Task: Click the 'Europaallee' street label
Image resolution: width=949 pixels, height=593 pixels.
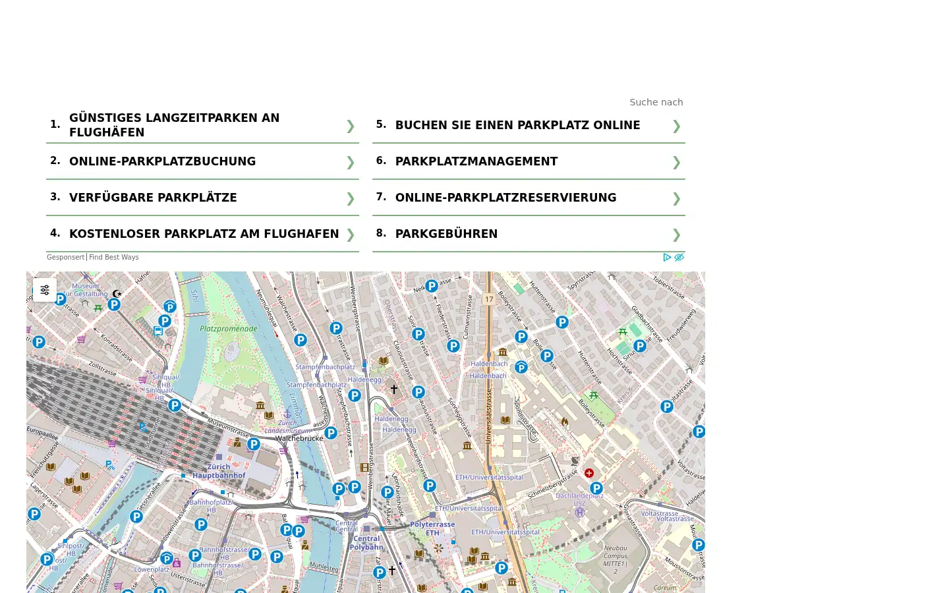Action: pos(43,432)
